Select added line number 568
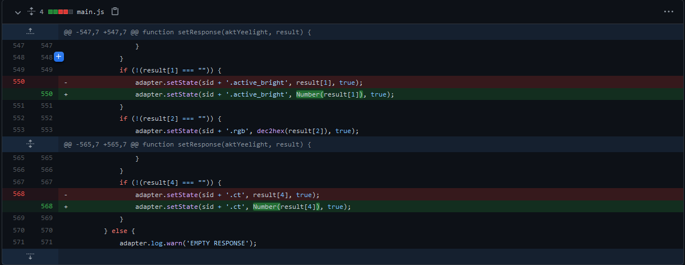 point(46,207)
